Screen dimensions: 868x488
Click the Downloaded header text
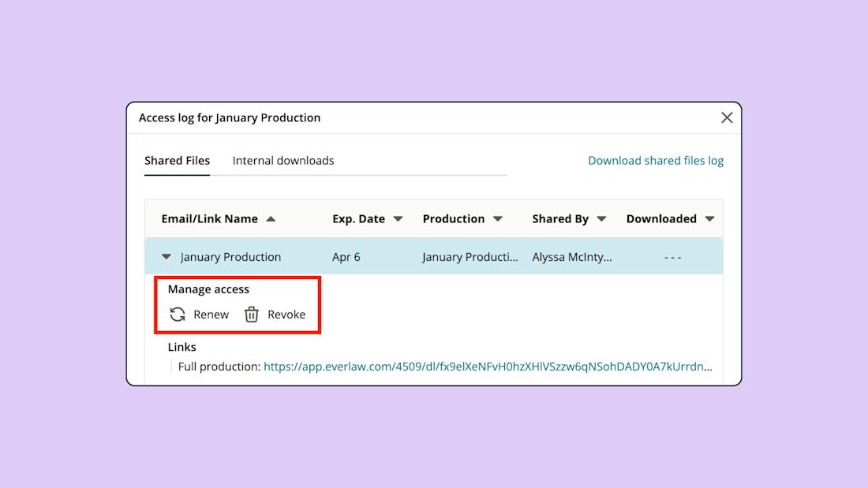[x=661, y=218]
